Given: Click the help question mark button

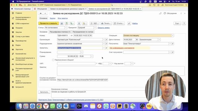Looking at the screenshot, I should [184, 23].
